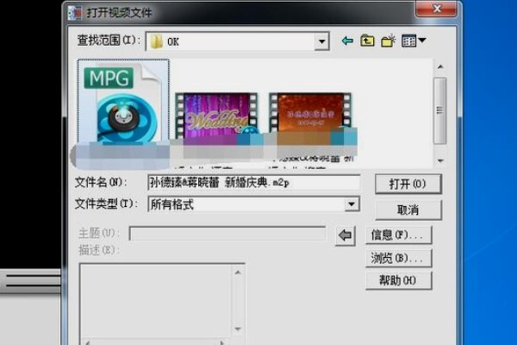This screenshot has height=345, width=517.
Task: Click the file list scrollbar thumb
Action: click(439, 110)
